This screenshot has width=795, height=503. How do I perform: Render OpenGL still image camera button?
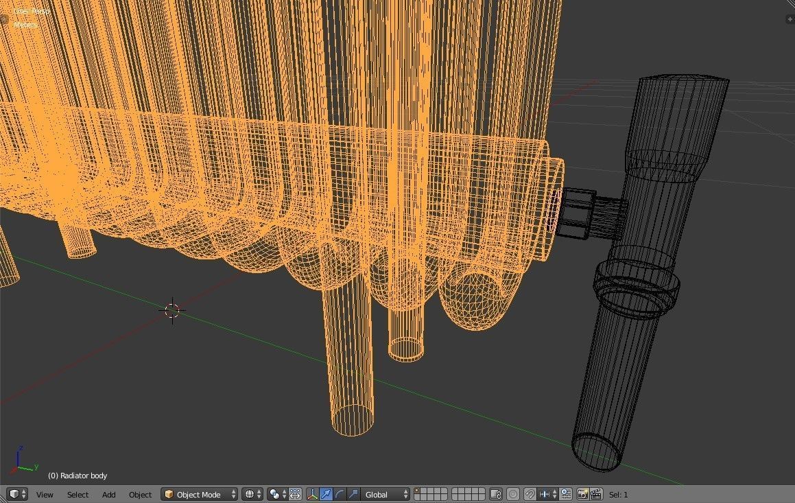[x=582, y=494]
